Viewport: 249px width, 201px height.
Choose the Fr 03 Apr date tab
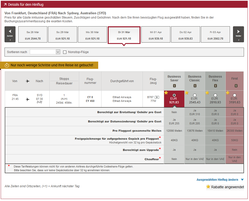click(x=215, y=35)
